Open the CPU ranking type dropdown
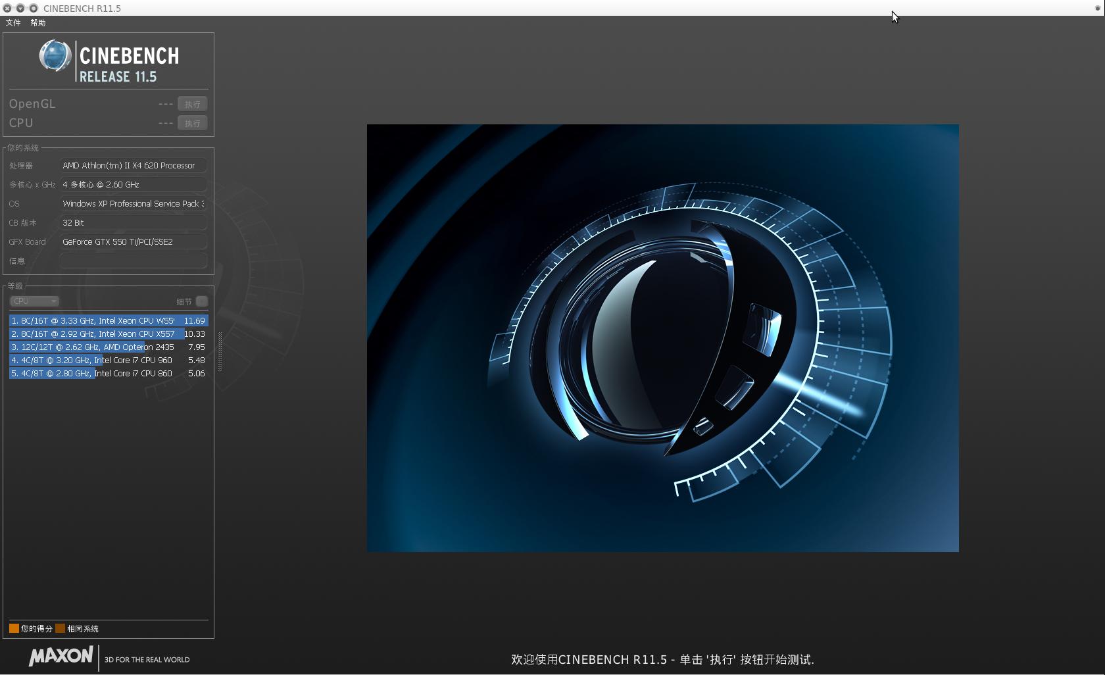Viewport: 1105px width, 675px height. tap(34, 301)
